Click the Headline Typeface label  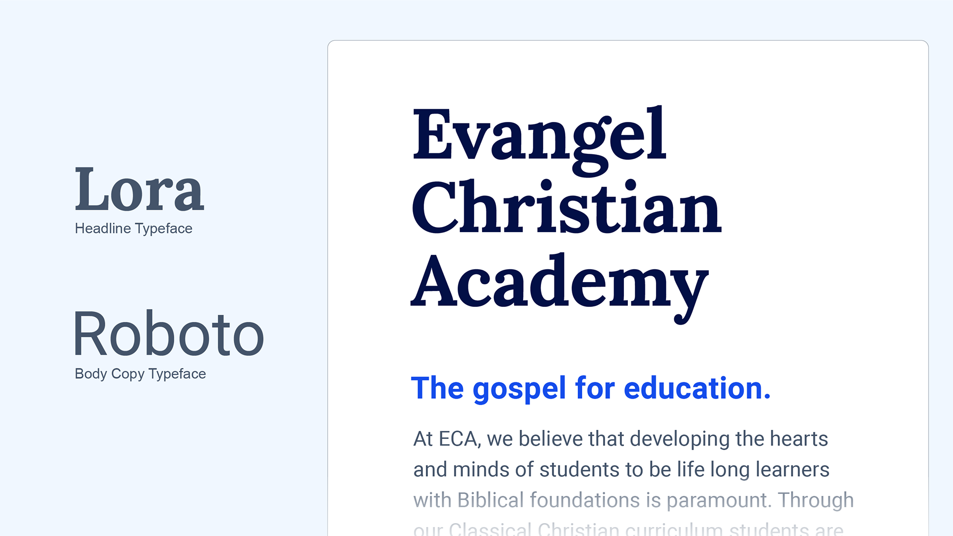pos(134,229)
